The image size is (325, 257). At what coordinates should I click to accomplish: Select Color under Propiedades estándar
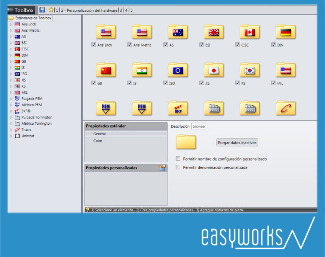126,141
